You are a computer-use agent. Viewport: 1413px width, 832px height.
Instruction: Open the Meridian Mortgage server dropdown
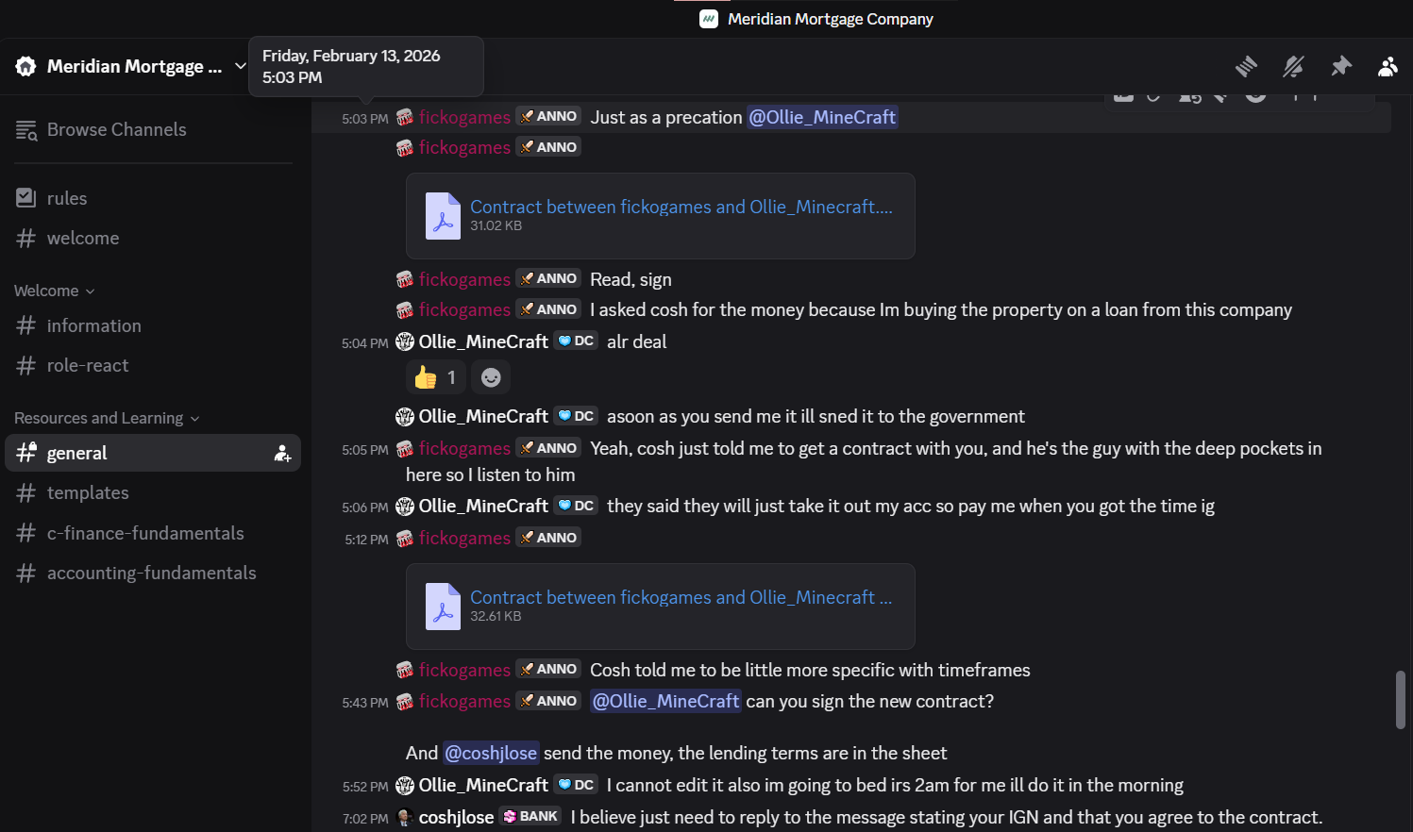(x=132, y=67)
